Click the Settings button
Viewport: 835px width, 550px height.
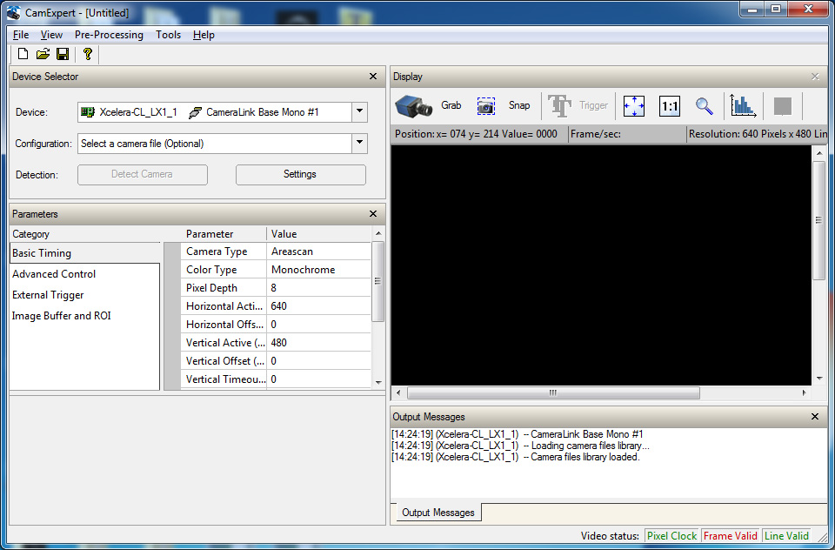coord(300,174)
